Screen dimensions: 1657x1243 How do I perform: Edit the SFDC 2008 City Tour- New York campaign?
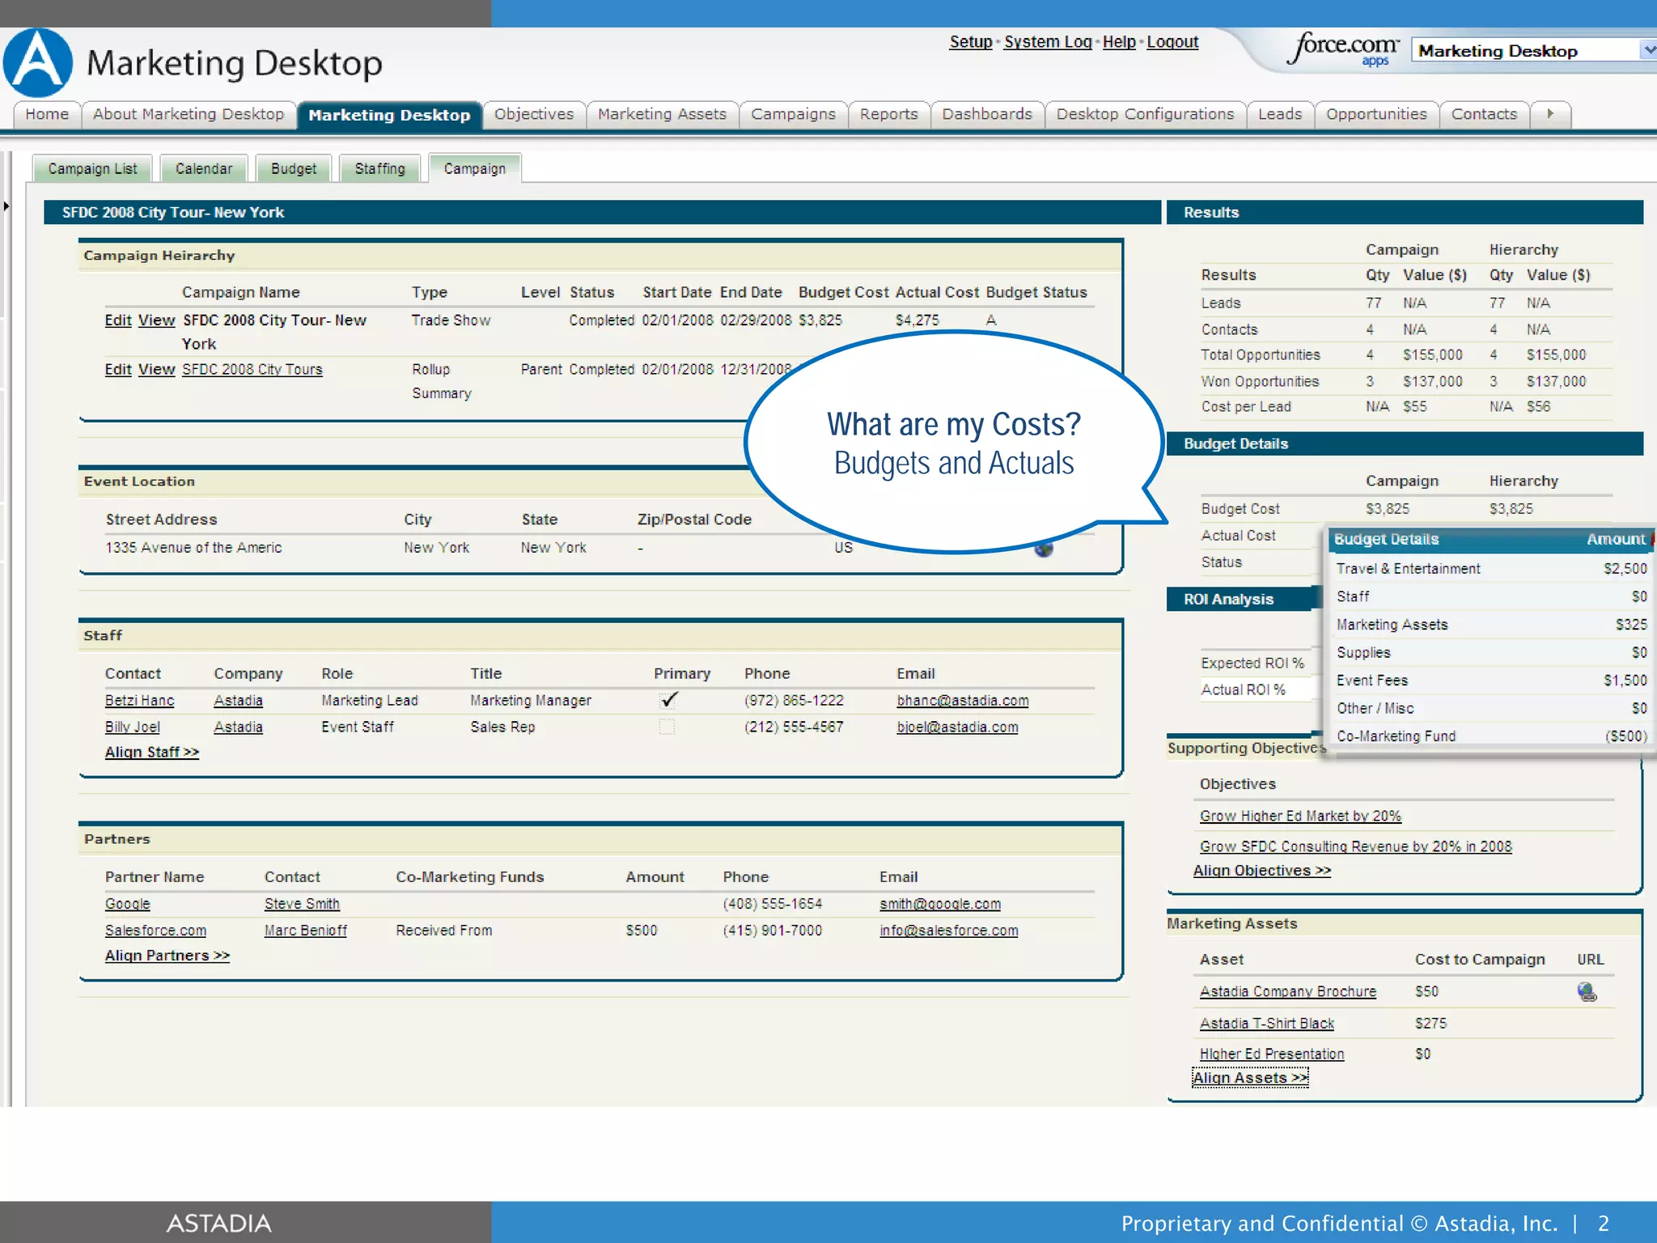click(x=118, y=320)
